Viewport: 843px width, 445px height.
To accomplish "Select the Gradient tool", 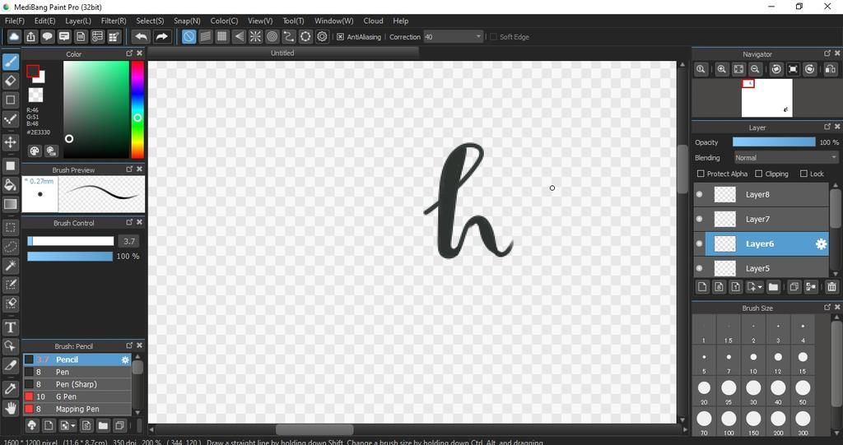I will (10, 204).
